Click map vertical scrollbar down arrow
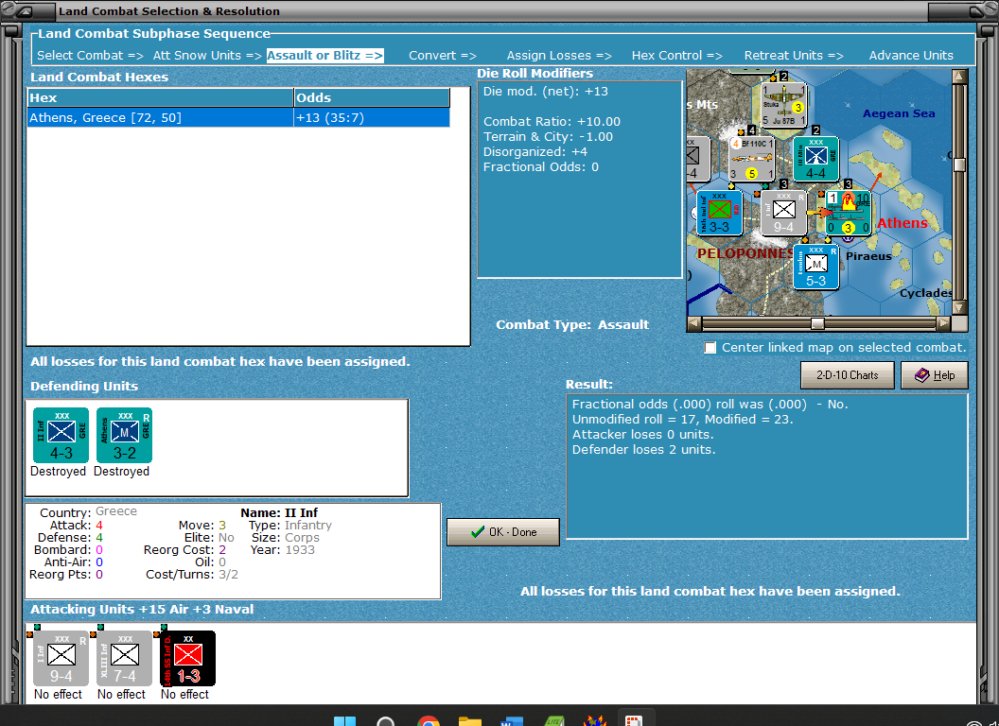The height and width of the screenshot is (726, 999). pyautogui.click(x=959, y=307)
